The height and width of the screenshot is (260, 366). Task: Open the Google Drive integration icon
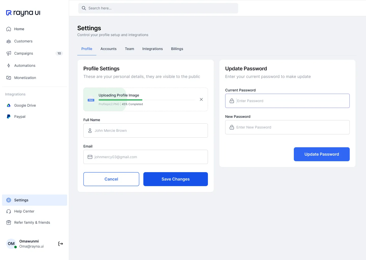click(x=9, y=105)
